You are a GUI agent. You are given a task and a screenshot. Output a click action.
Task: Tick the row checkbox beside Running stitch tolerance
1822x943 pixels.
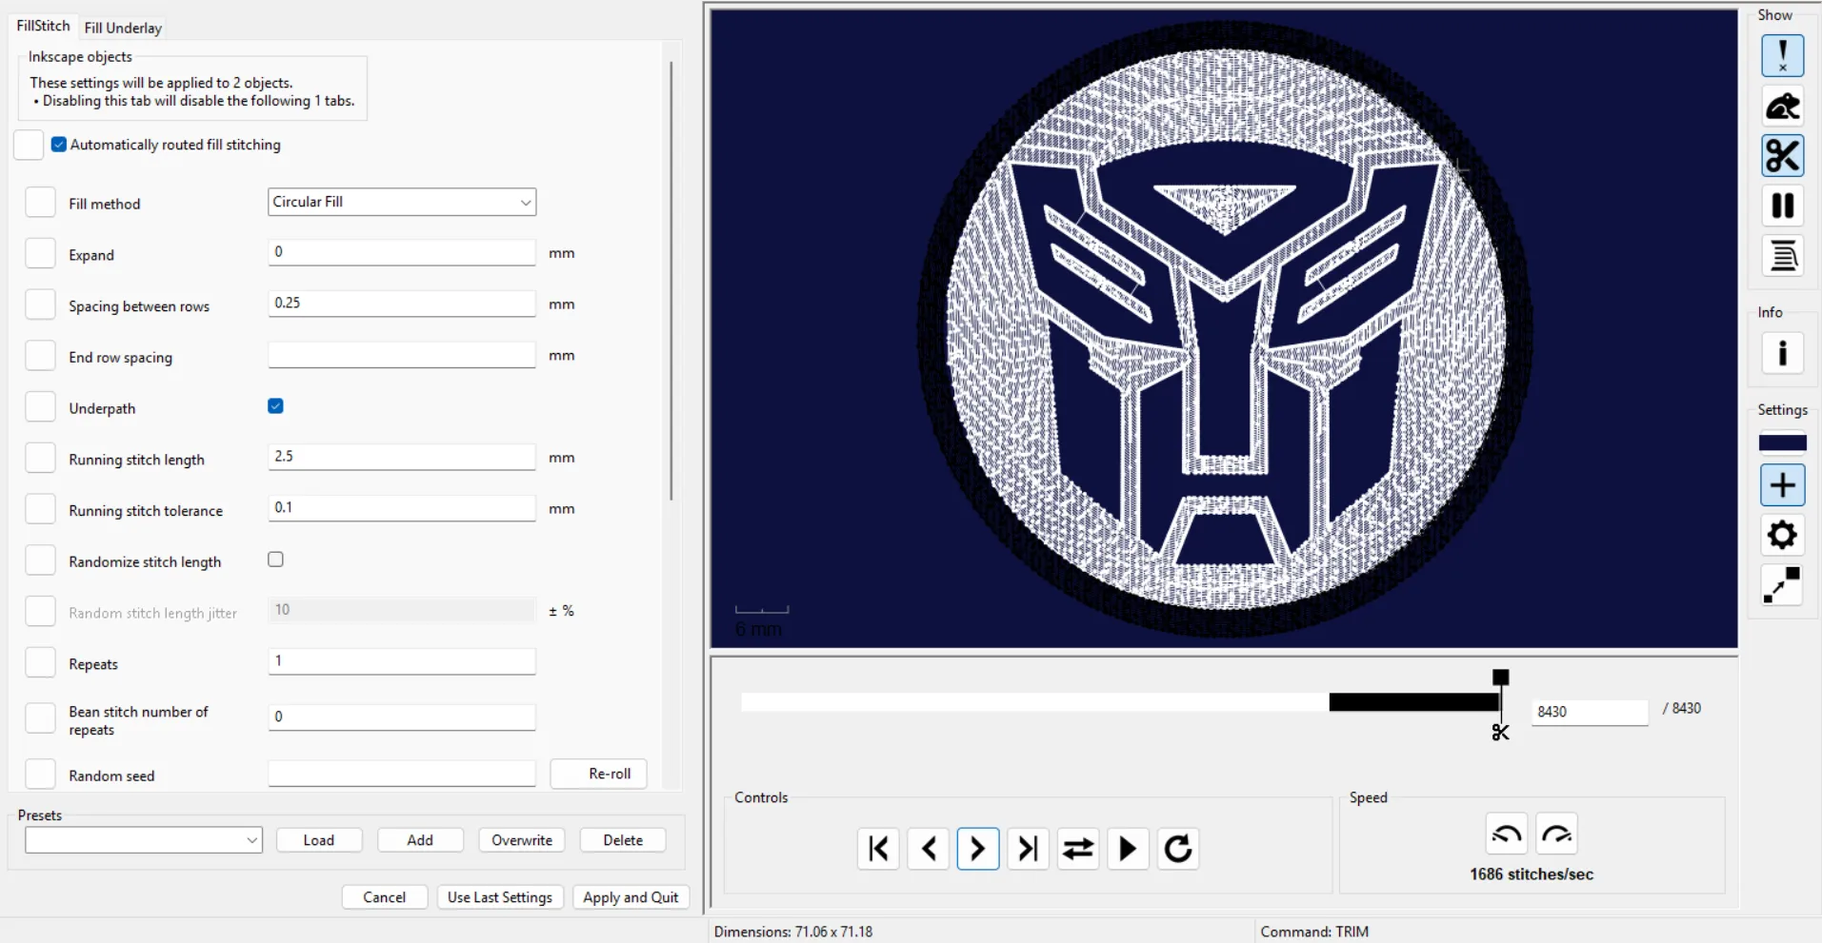[x=40, y=509]
